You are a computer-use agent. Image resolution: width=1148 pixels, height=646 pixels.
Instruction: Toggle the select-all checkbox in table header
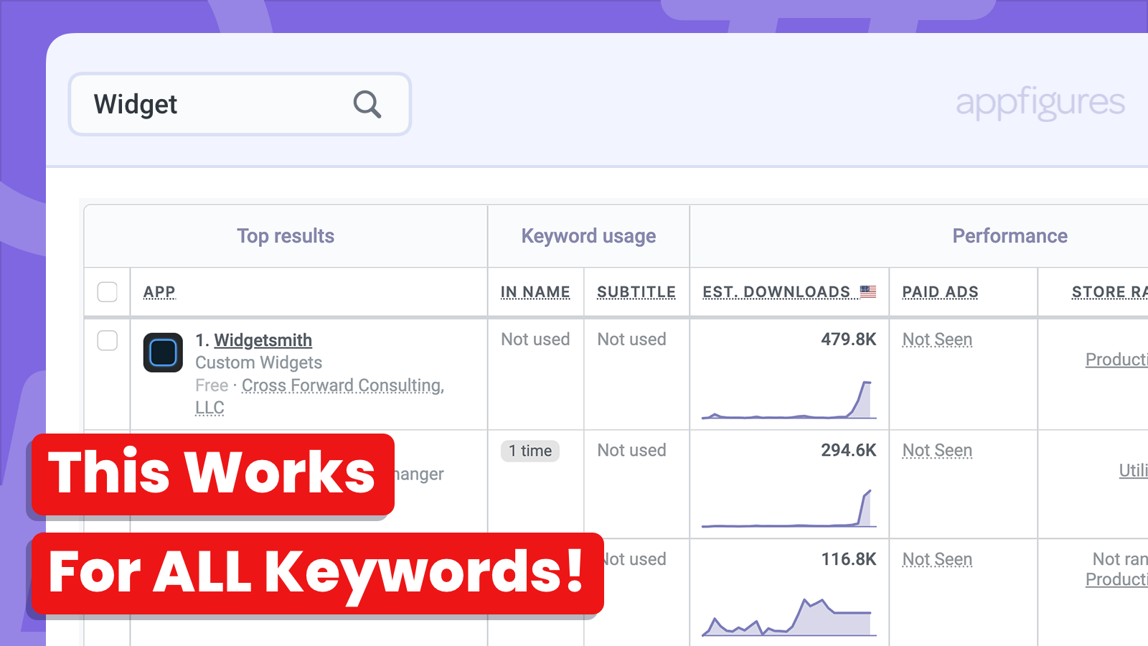pos(107,292)
